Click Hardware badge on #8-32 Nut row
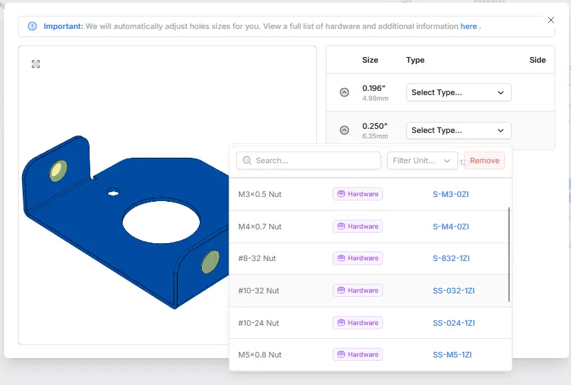 point(357,258)
